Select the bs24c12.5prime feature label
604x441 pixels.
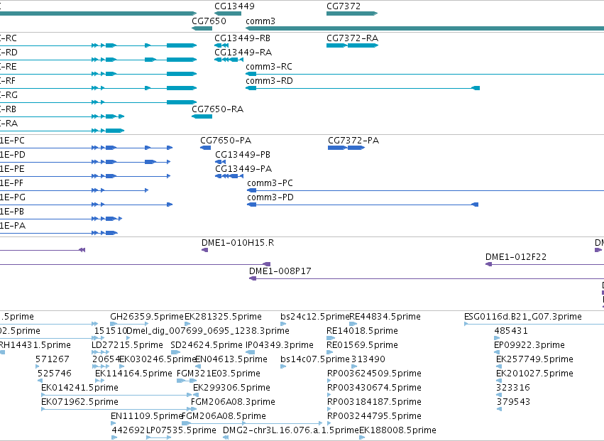coord(314,317)
